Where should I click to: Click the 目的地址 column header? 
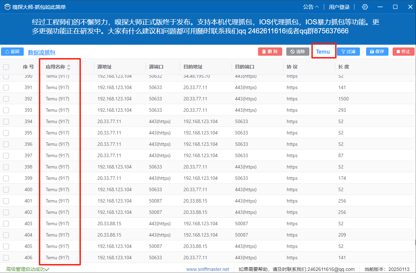[x=193, y=67]
